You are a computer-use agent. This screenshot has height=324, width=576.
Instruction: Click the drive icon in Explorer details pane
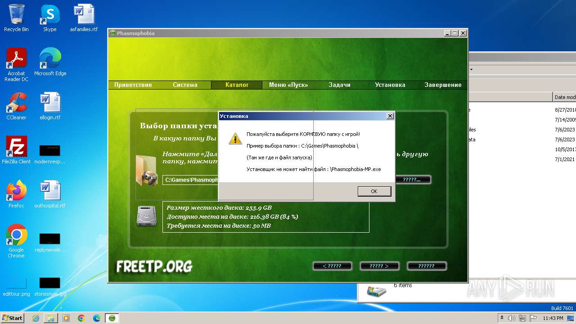(x=376, y=291)
